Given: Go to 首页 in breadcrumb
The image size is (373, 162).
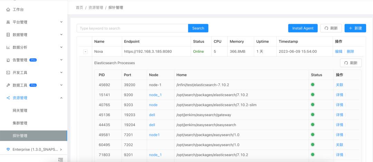Looking at the screenshot, I should pyautogui.click(x=79, y=8).
